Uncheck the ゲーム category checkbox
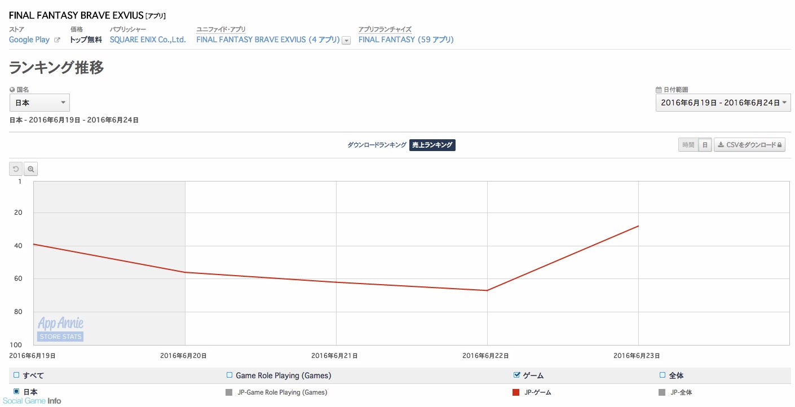 (517, 375)
